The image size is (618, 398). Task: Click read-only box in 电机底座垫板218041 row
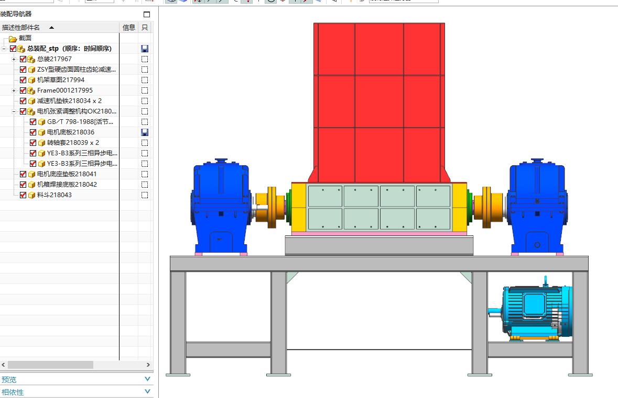(x=145, y=174)
